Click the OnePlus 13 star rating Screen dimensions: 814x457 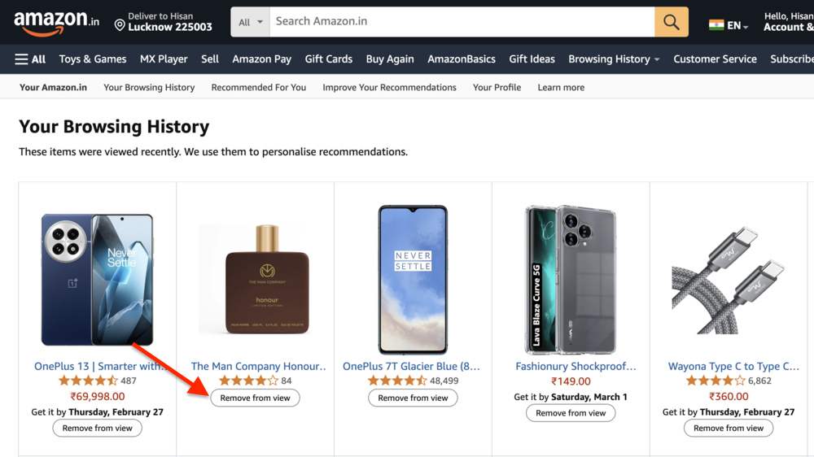point(88,381)
